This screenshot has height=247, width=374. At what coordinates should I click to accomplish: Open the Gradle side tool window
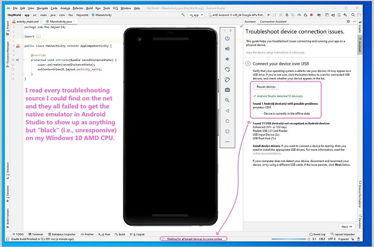pos(360,27)
